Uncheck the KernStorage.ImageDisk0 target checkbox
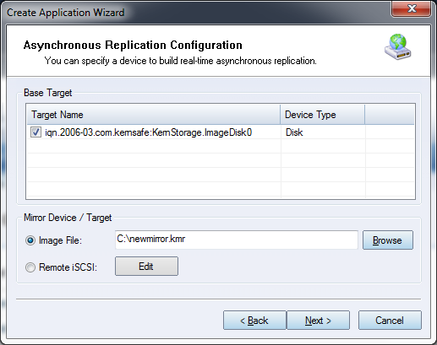This screenshot has width=437, height=345. pos(36,132)
